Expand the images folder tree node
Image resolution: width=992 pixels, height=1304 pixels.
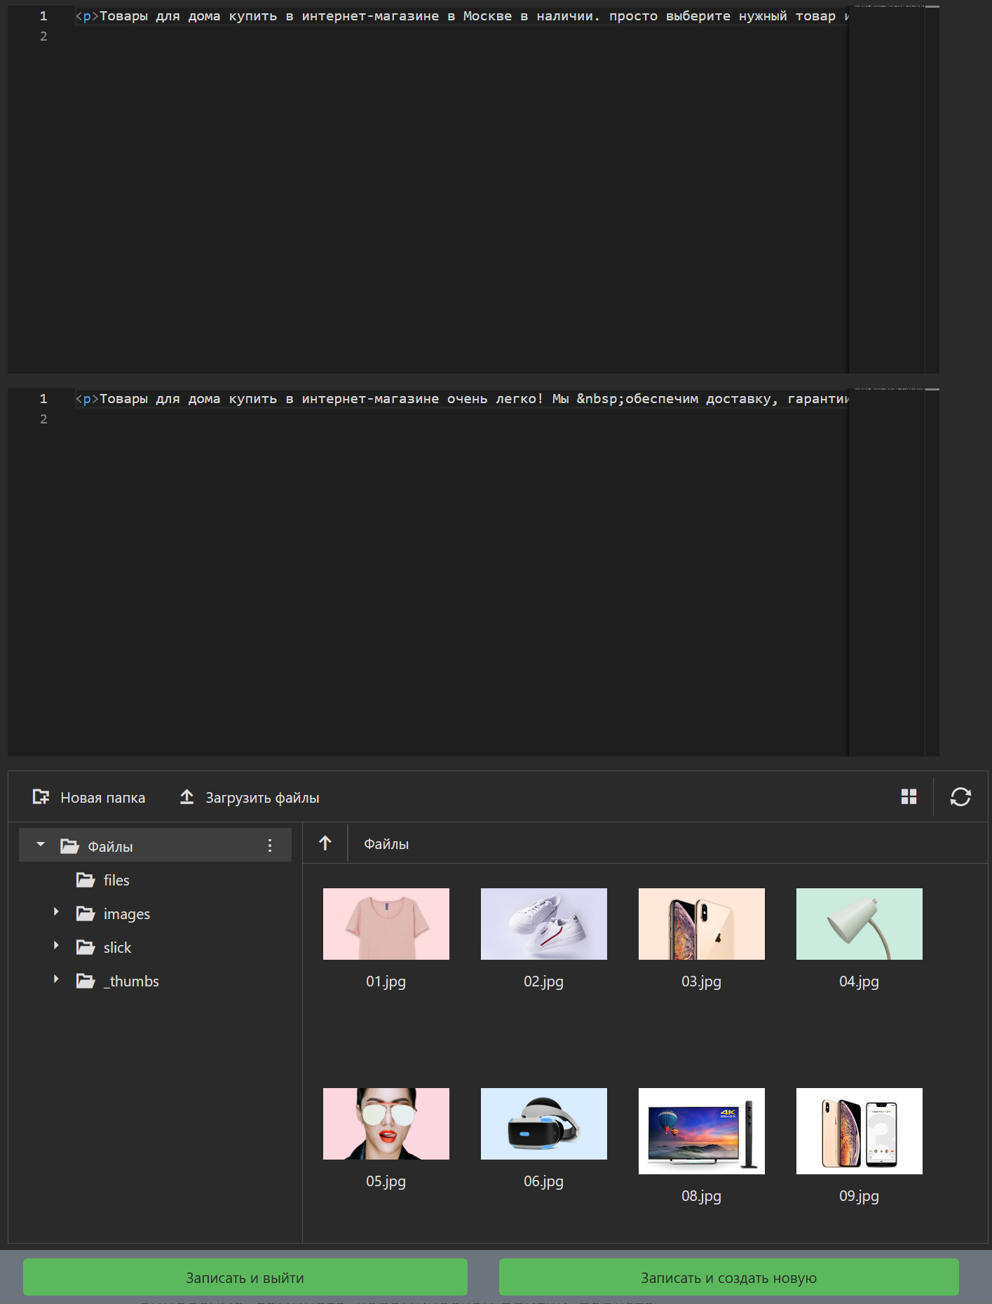pos(56,912)
